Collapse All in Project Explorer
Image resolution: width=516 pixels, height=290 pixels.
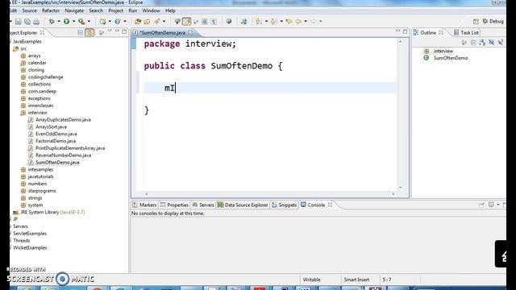coord(81,32)
